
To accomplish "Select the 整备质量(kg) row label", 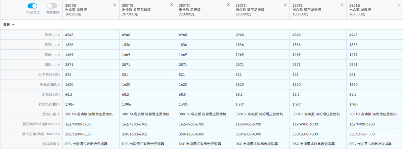I will 49,84.
